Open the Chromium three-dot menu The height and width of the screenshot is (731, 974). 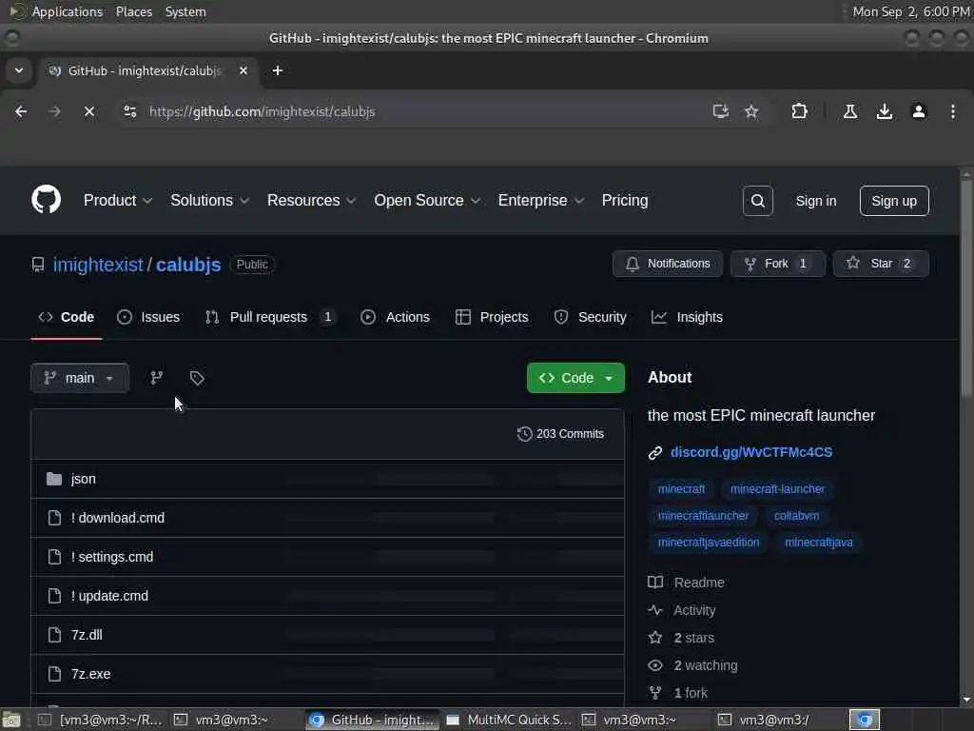pyautogui.click(x=953, y=111)
